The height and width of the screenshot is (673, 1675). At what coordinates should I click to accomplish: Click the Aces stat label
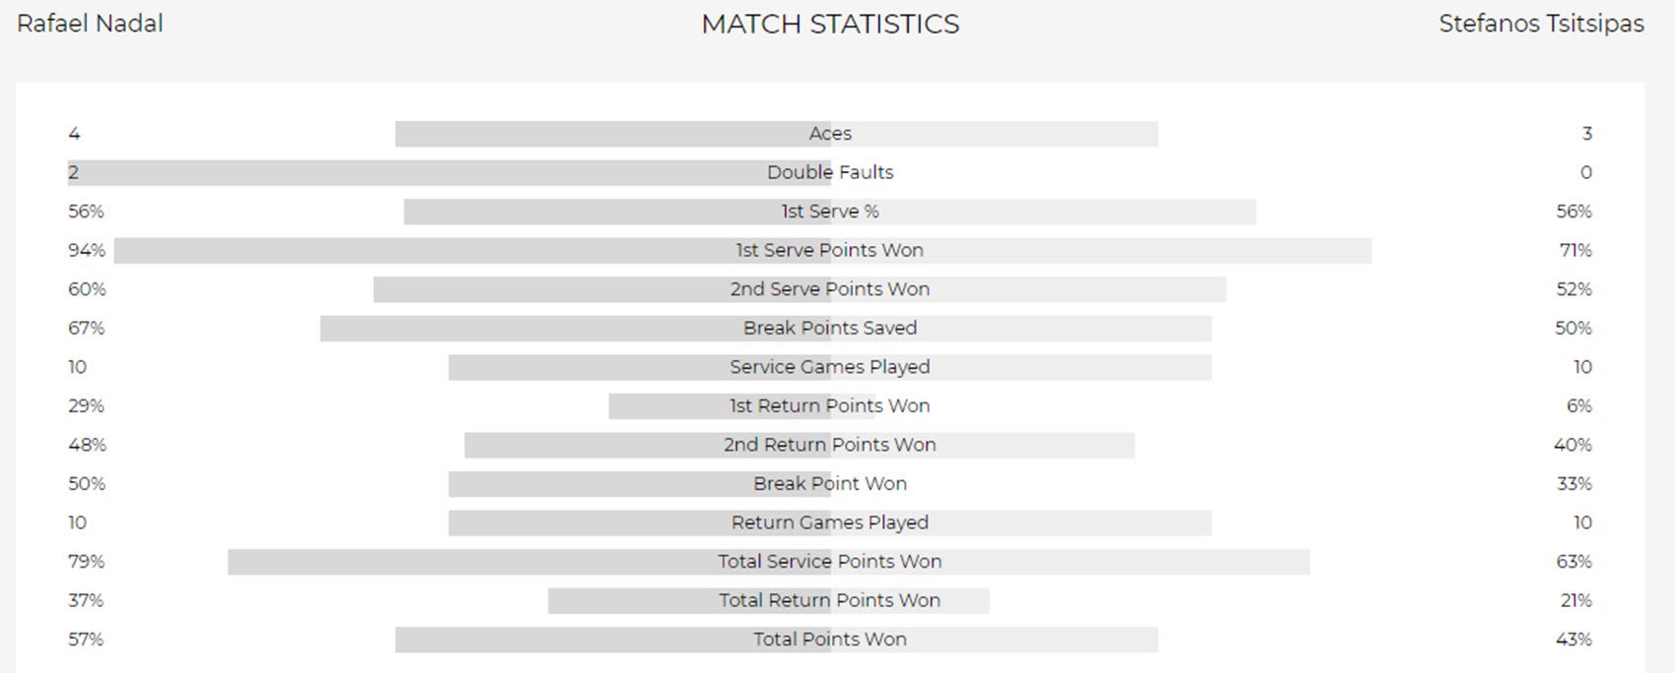pos(830,134)
